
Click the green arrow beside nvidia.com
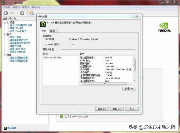click(61, 116)
